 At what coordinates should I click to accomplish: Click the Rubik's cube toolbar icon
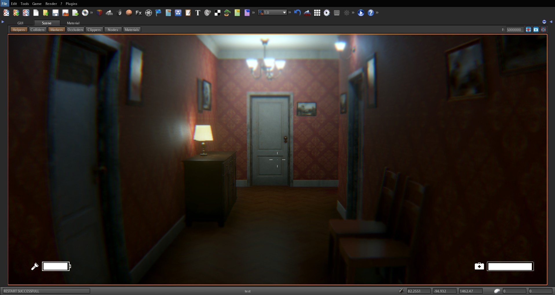click(x=100, y=13)
